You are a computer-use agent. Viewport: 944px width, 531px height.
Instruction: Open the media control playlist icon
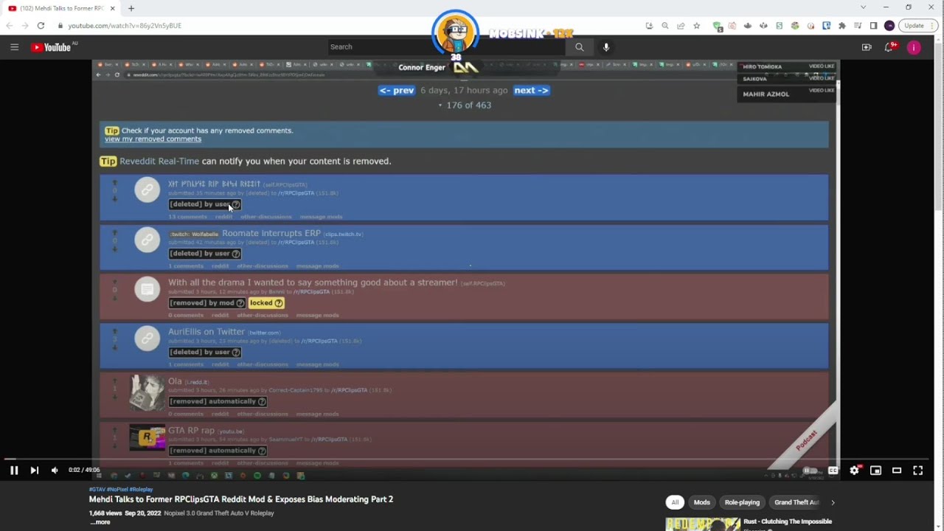(x=858, y=26)
